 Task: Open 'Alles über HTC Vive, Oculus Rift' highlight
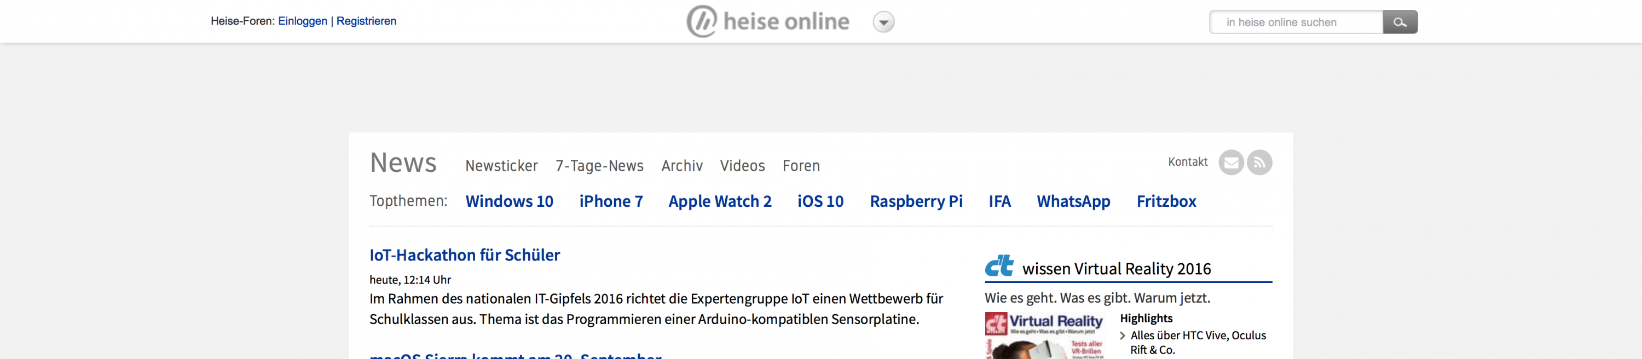pos(1197,342)
